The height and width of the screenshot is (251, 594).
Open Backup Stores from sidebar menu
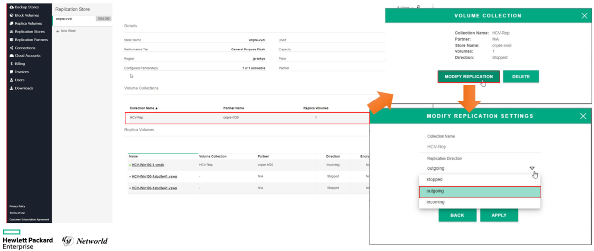pos(27,8)
